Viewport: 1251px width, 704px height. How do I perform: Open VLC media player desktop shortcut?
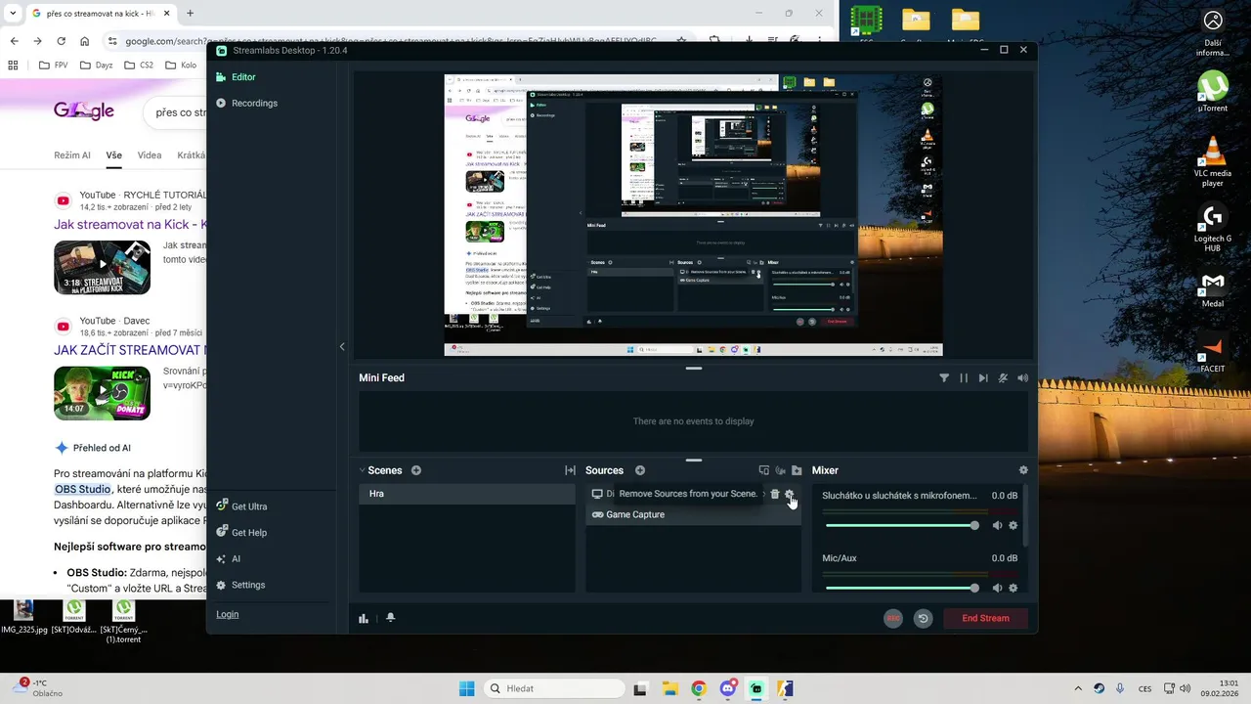1213,162
